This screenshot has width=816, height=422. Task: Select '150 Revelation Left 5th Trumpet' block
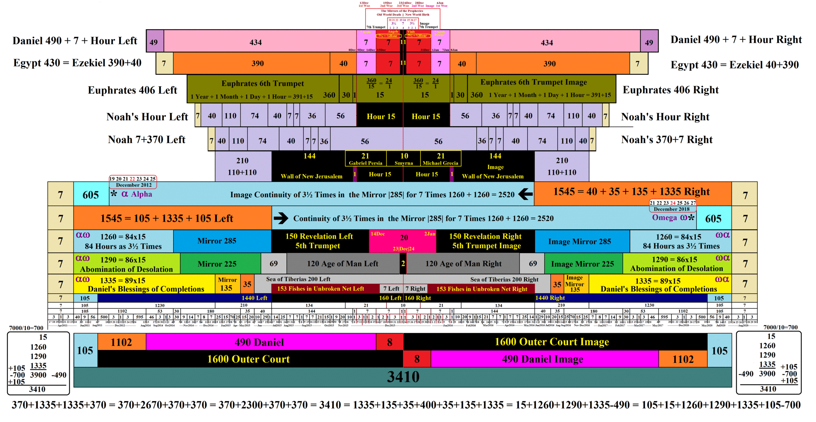tap(320, 241)
